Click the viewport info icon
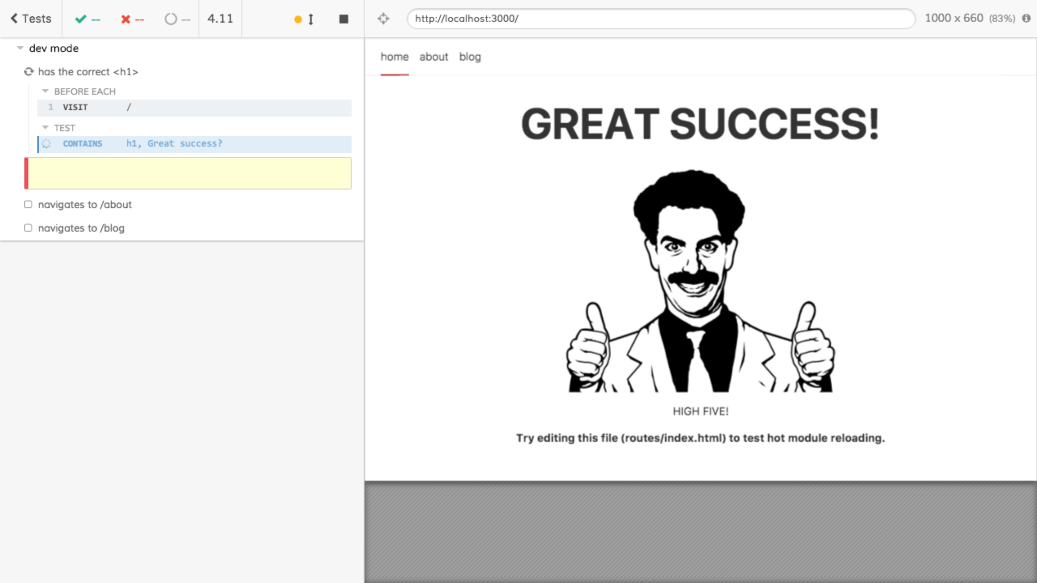Viewport: 1037px width, 583px height. (1026, 18)
